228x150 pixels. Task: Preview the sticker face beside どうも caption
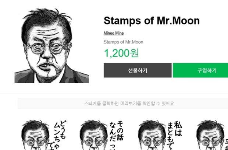(36, 135)
